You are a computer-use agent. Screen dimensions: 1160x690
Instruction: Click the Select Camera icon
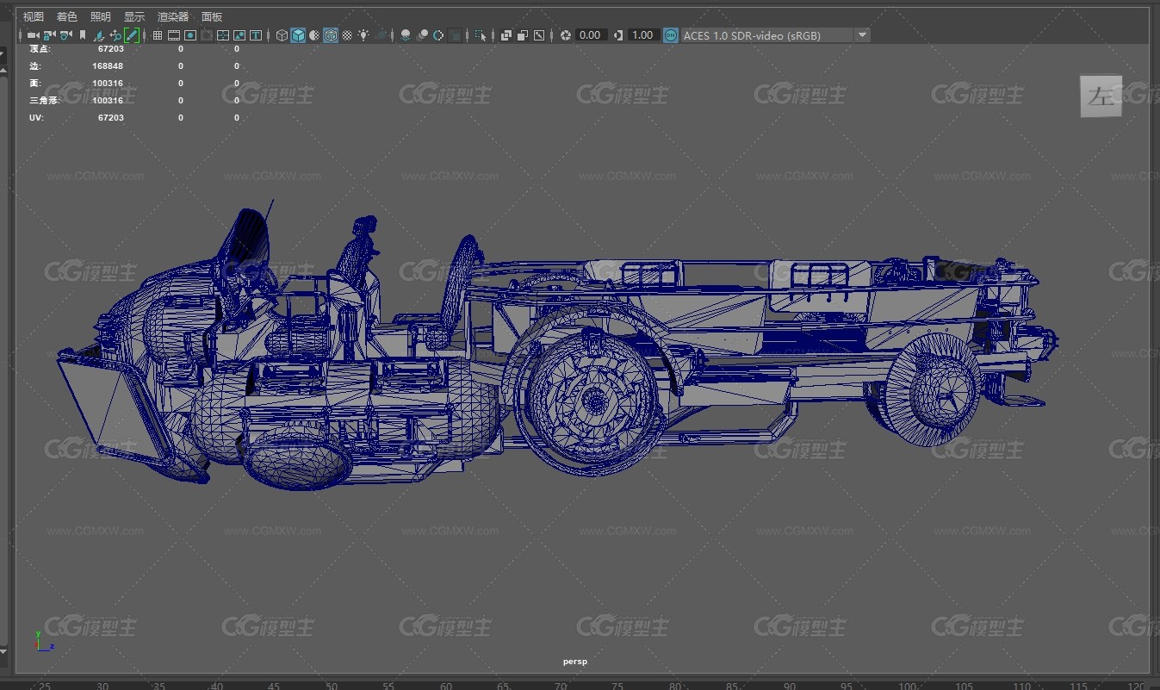(33, 35)
